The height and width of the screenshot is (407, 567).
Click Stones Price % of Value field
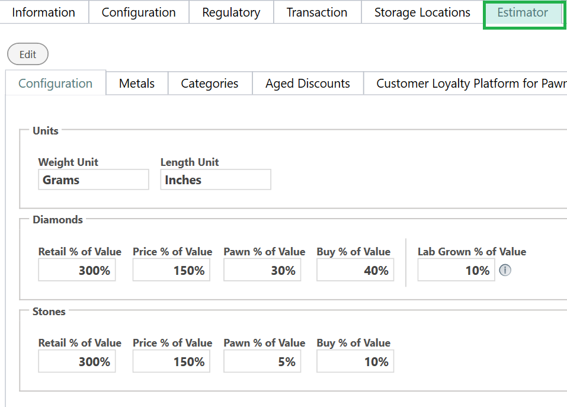click(x=171, y=361)
